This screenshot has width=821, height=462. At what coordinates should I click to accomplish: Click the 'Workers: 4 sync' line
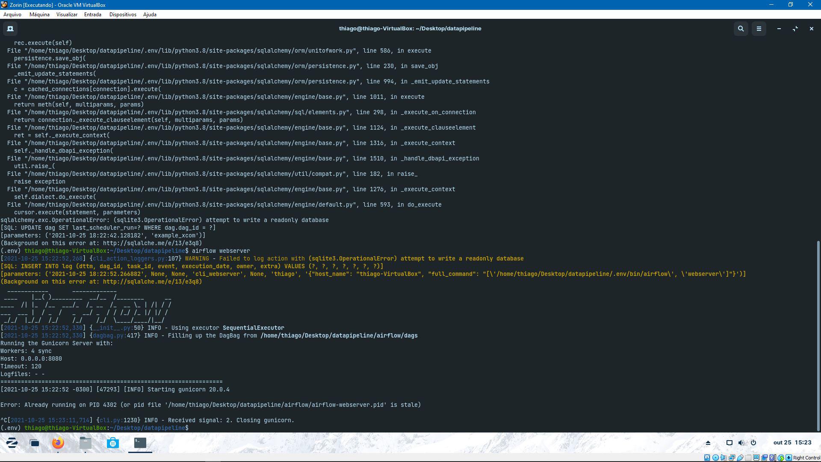coord(26,351)
